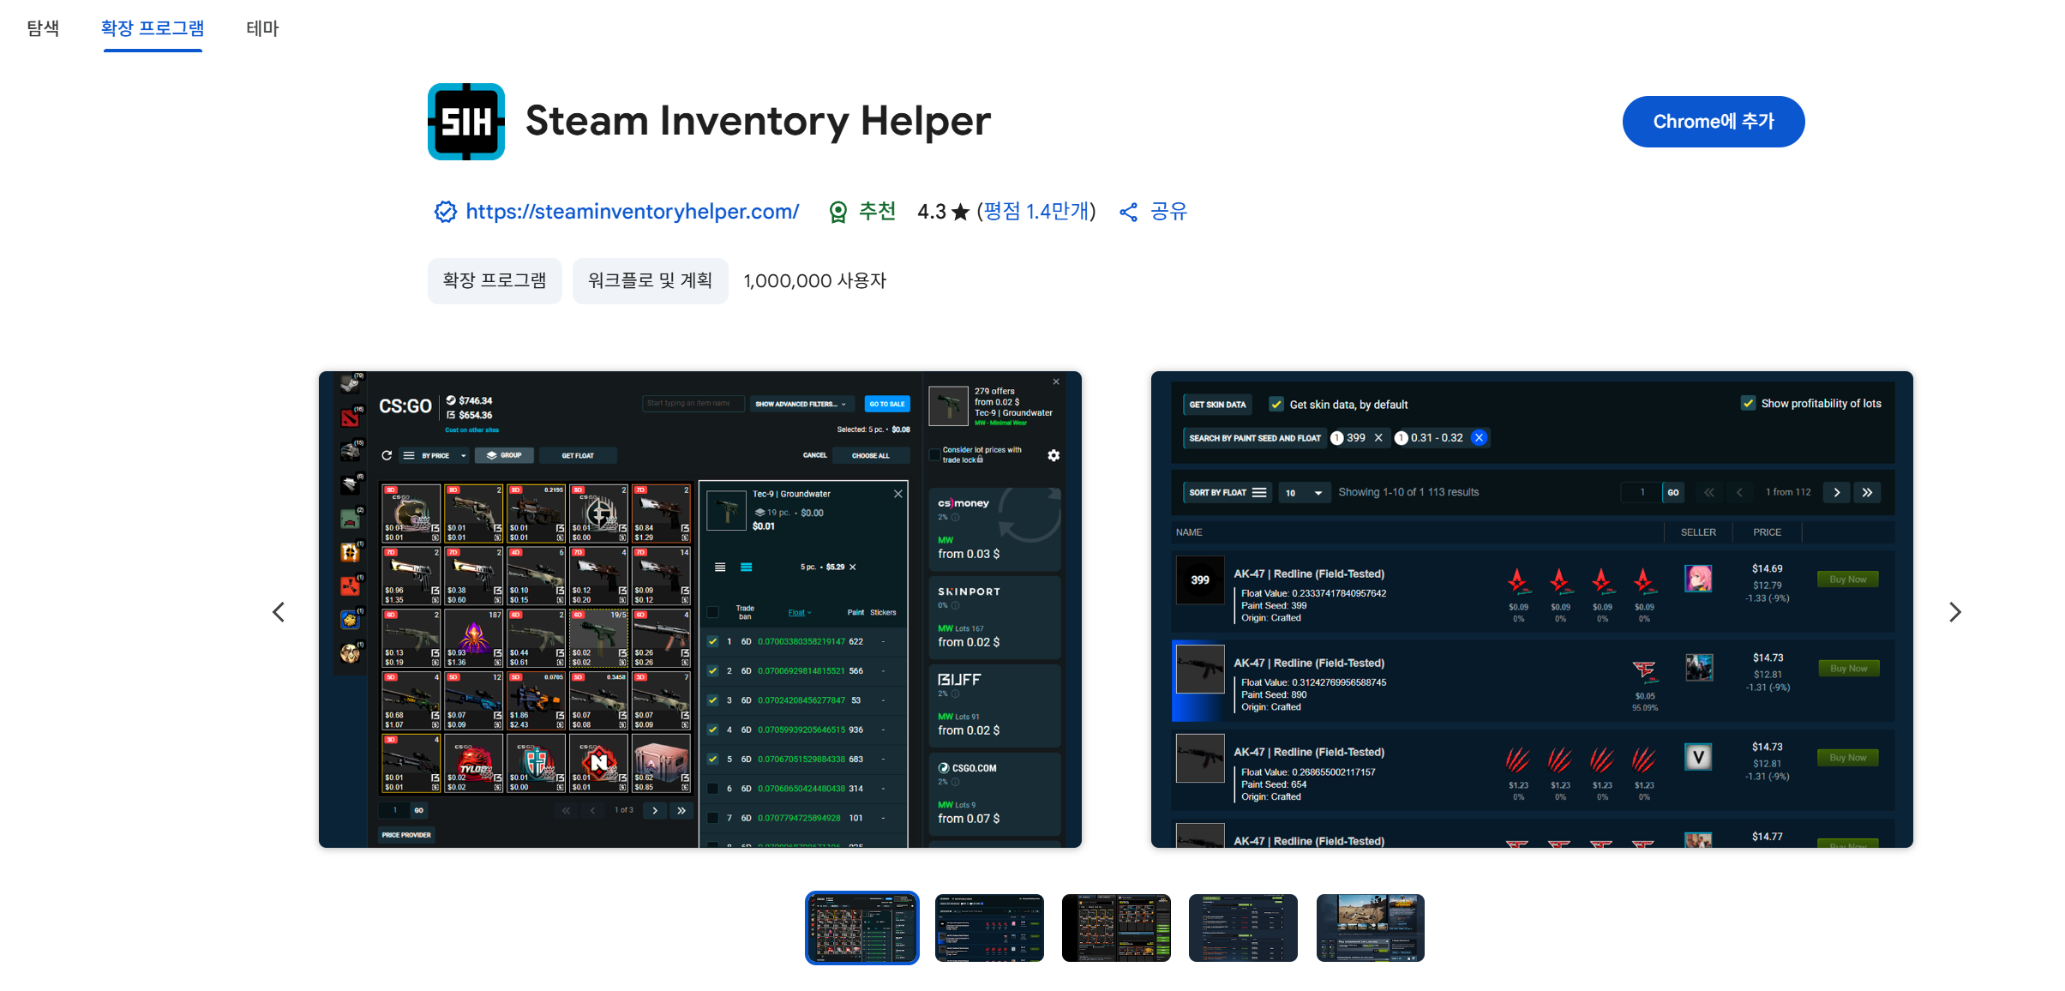Click the 'Chrome에 추가' button
The width and height of the screenshot is (2065, 991).
click(x=1713, y=122)
